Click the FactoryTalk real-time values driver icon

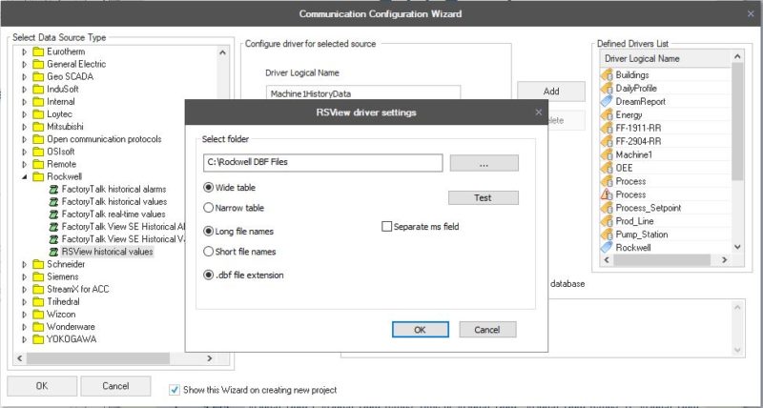[53, 214]
